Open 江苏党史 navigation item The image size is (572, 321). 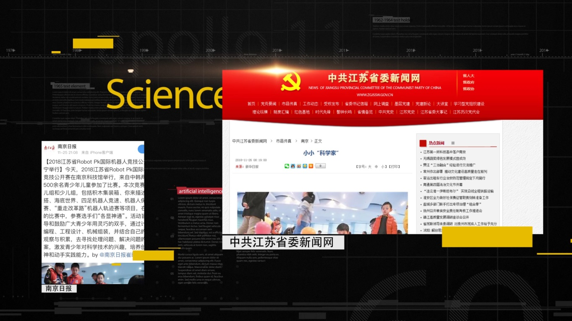tap(407, 112)
